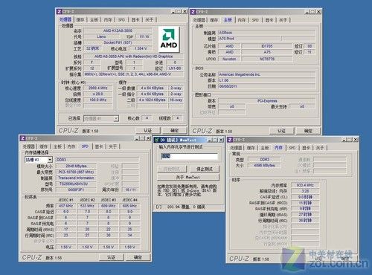
Task: Click 认证 button in the processor window
Action: tap(148, 130)
